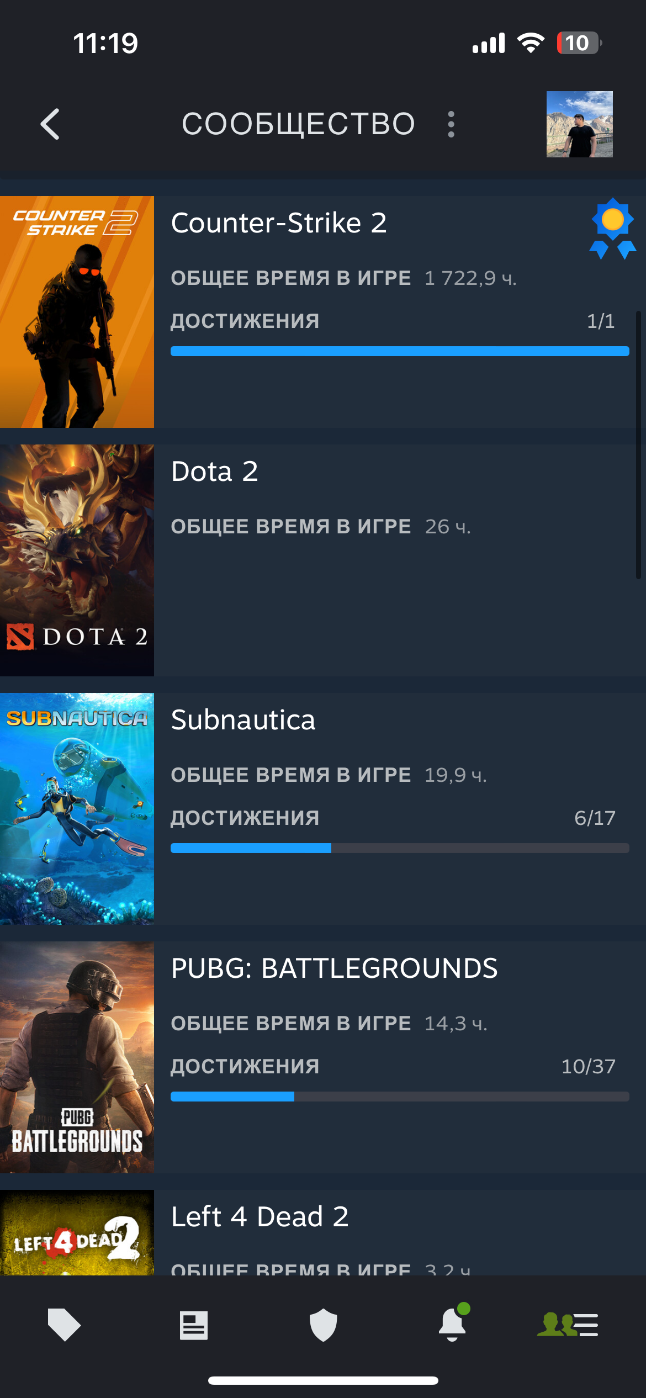
Task: Select the PUBG: BATTLEGROUNDS title
Action: pos(334,968)
